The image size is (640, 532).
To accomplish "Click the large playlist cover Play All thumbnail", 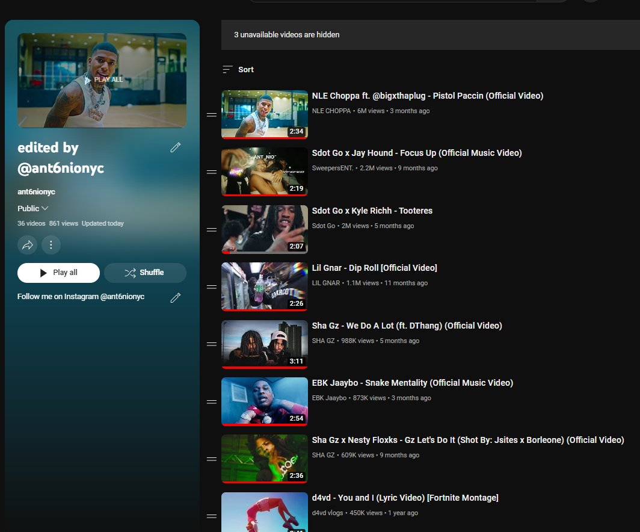I will pos(102,81).
